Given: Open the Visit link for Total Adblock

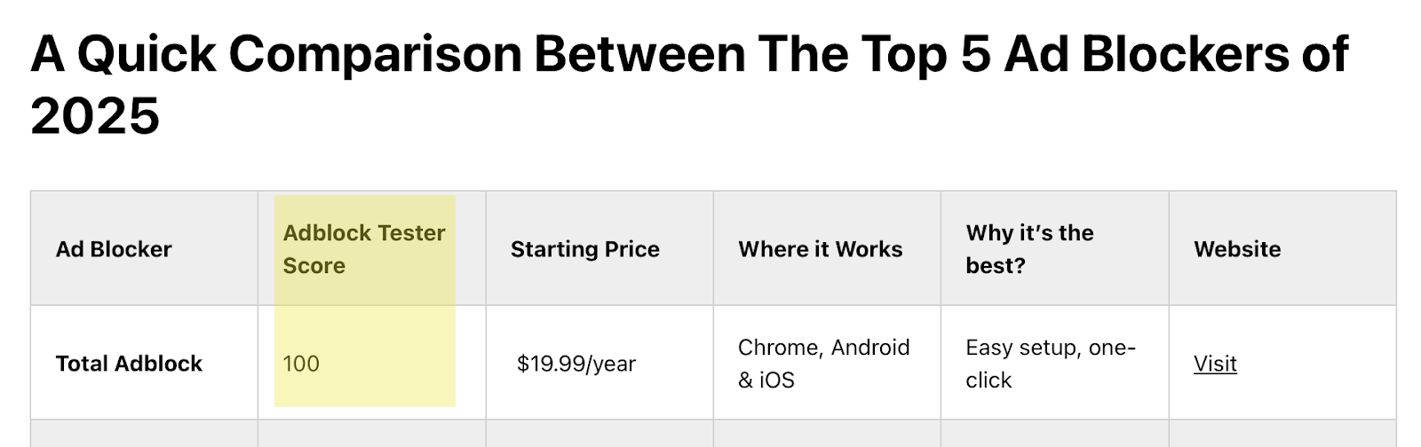Looking at the screenshot, I should (x=1215, y=364).
